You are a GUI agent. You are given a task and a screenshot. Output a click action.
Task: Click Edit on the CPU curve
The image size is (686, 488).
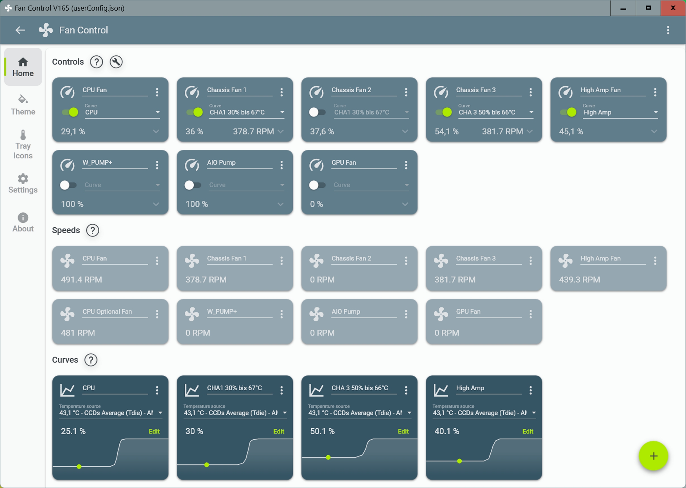click(x=154, y=431)
